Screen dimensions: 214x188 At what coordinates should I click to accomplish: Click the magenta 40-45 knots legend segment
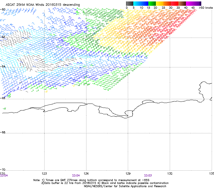tap(190, 3)
